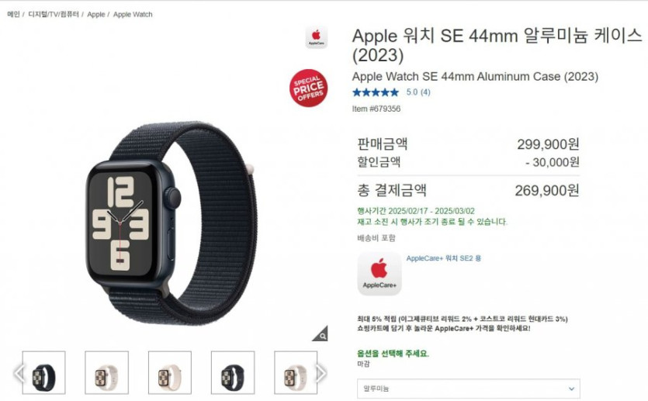Viewport: 648px width, 401px height.
Task: Click the five-star rating icons
Action: [376, 92]
